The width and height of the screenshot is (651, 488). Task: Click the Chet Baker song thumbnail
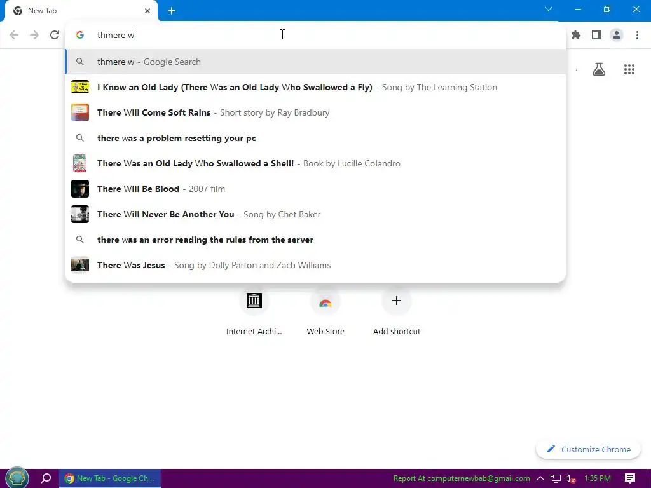coord(80,214)
